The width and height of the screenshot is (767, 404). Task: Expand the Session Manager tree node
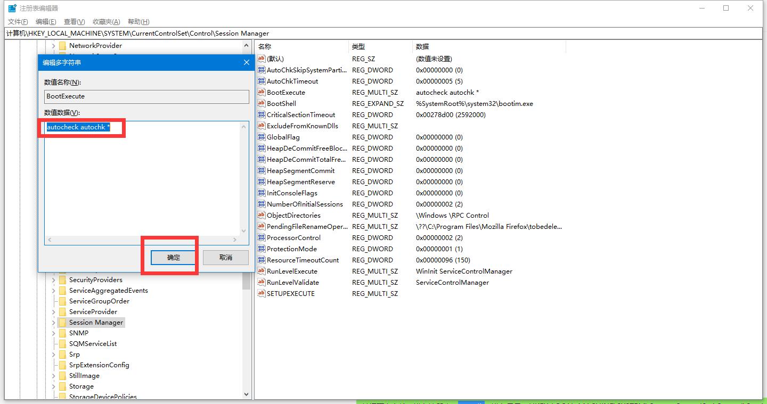[53, 323]
